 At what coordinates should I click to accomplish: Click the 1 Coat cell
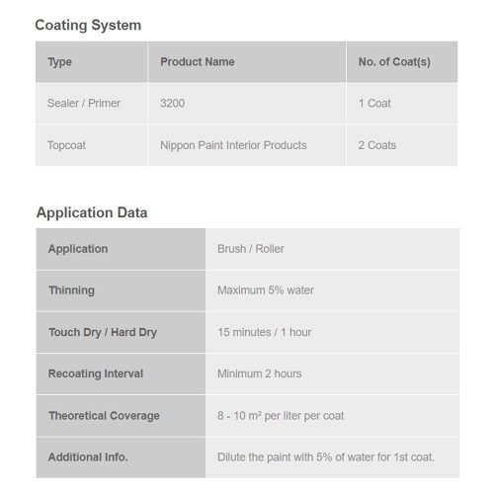click(402, 104)
